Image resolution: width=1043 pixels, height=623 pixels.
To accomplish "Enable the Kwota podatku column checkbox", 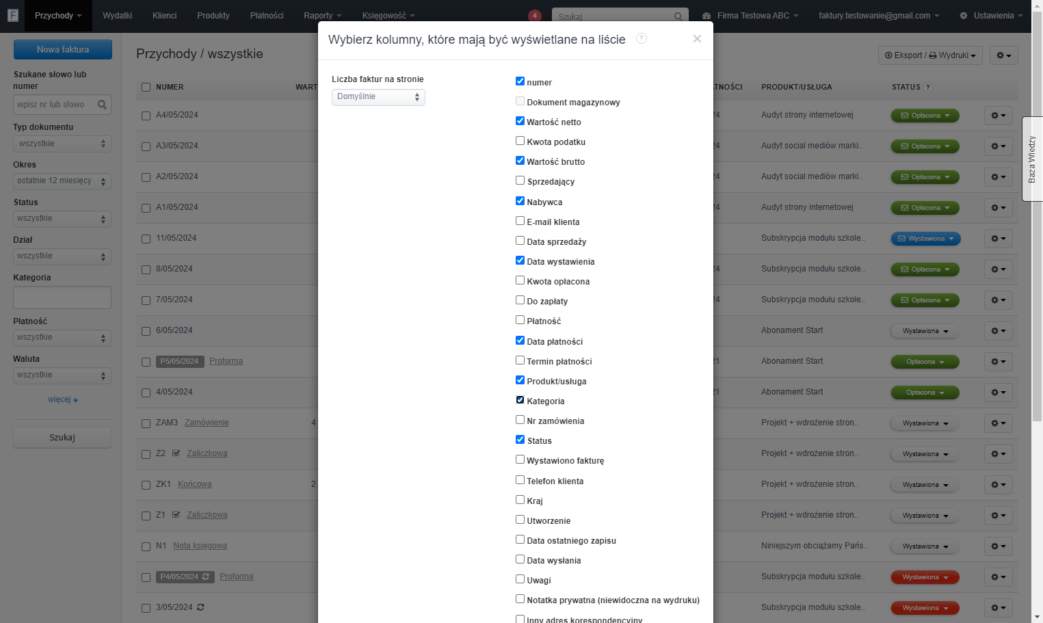I will 520,141.
